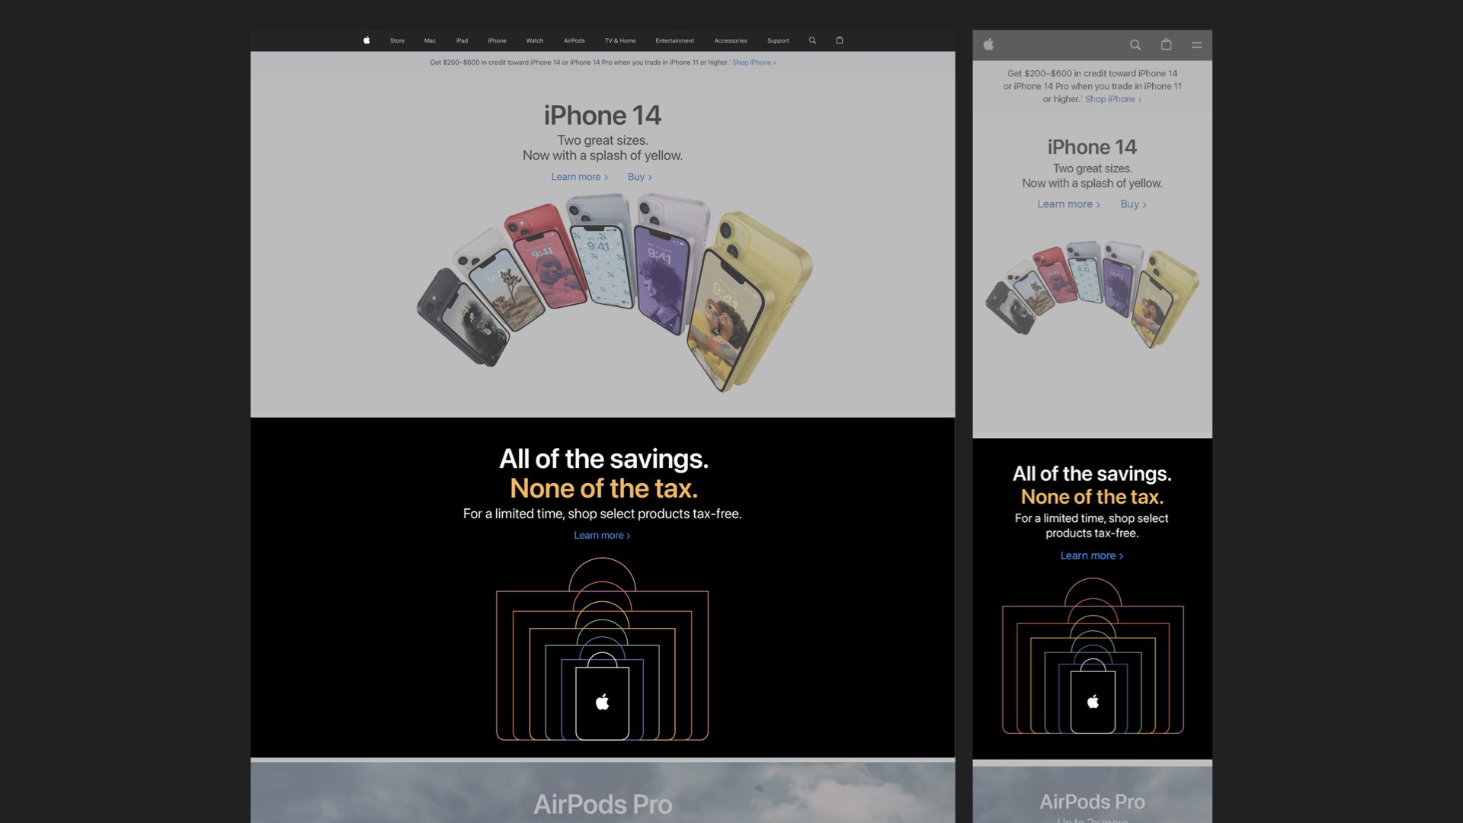Click the Apple logo in mobile header
Image resolution: width=1463 pixels, height=823 pixels.
click(988, 45)
